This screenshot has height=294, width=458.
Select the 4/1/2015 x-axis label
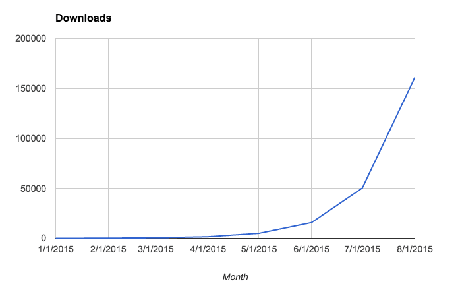[208, 250]
